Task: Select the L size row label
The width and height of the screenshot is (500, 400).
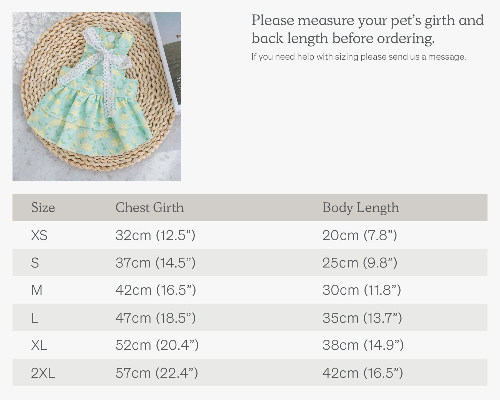Action: point(35,318)
